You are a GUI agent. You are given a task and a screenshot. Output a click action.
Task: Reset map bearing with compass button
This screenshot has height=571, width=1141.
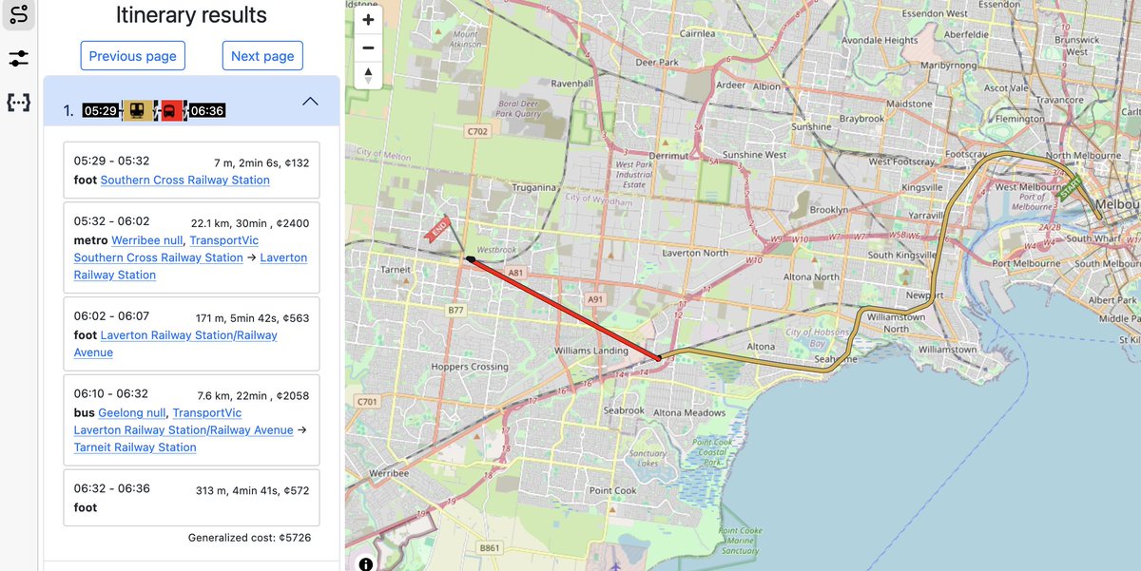tap(368, 75)
